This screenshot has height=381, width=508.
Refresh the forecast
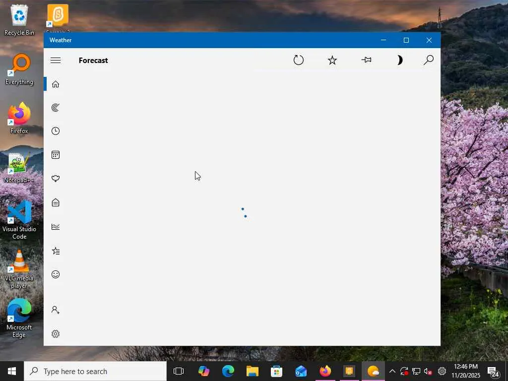click(x=298, y=60)
